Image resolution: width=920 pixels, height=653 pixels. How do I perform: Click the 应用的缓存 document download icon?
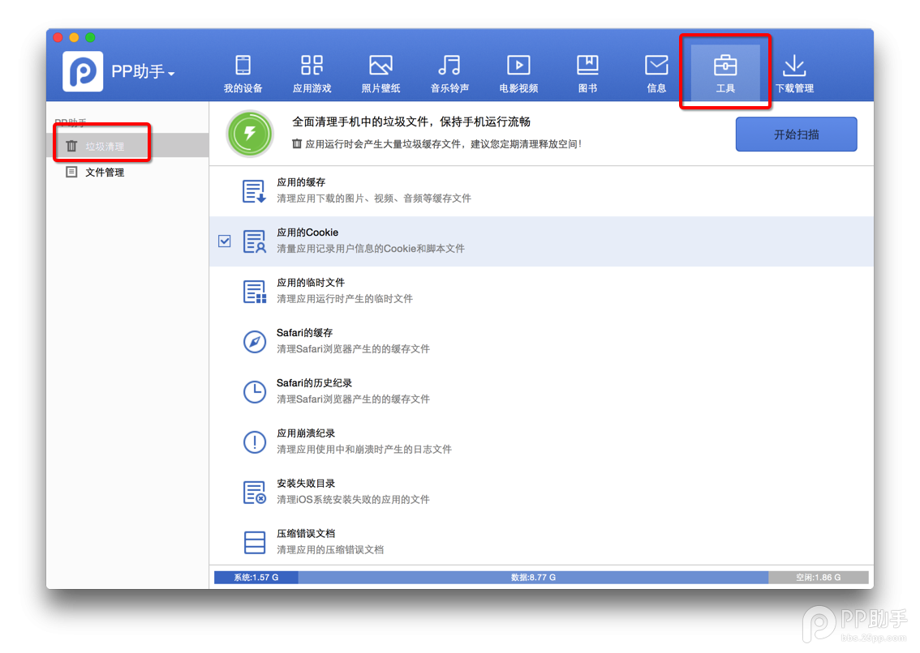click(x=254, y=191)
